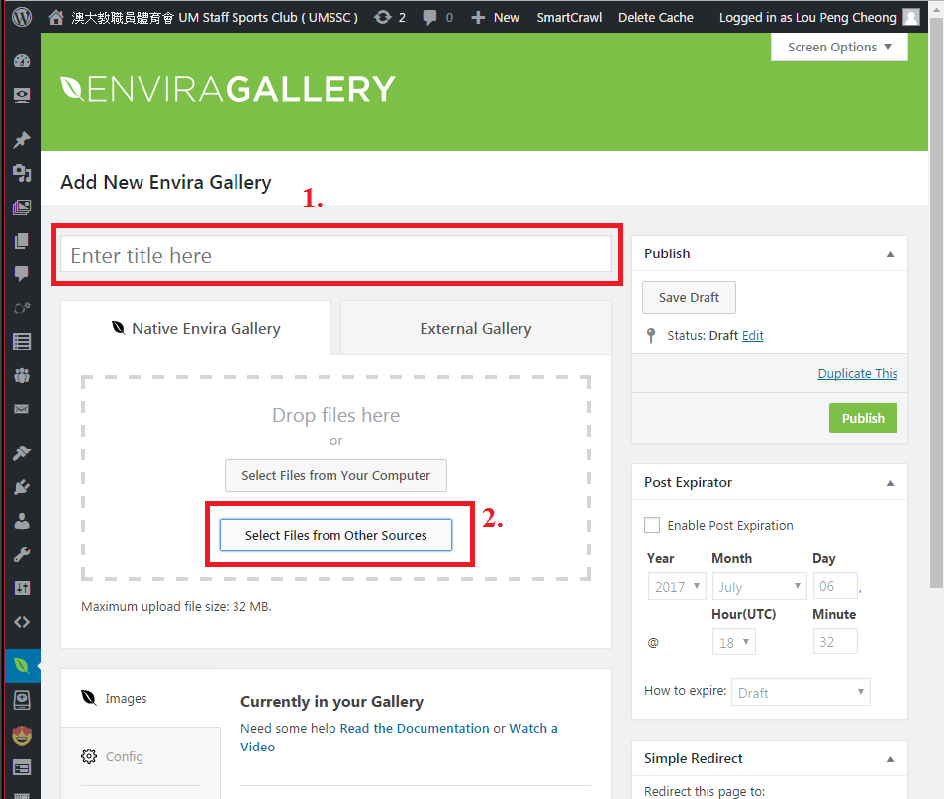Open the Hour(UTC) dropdown
Viewport: 944px width, 799px height.
coord(734,642)
